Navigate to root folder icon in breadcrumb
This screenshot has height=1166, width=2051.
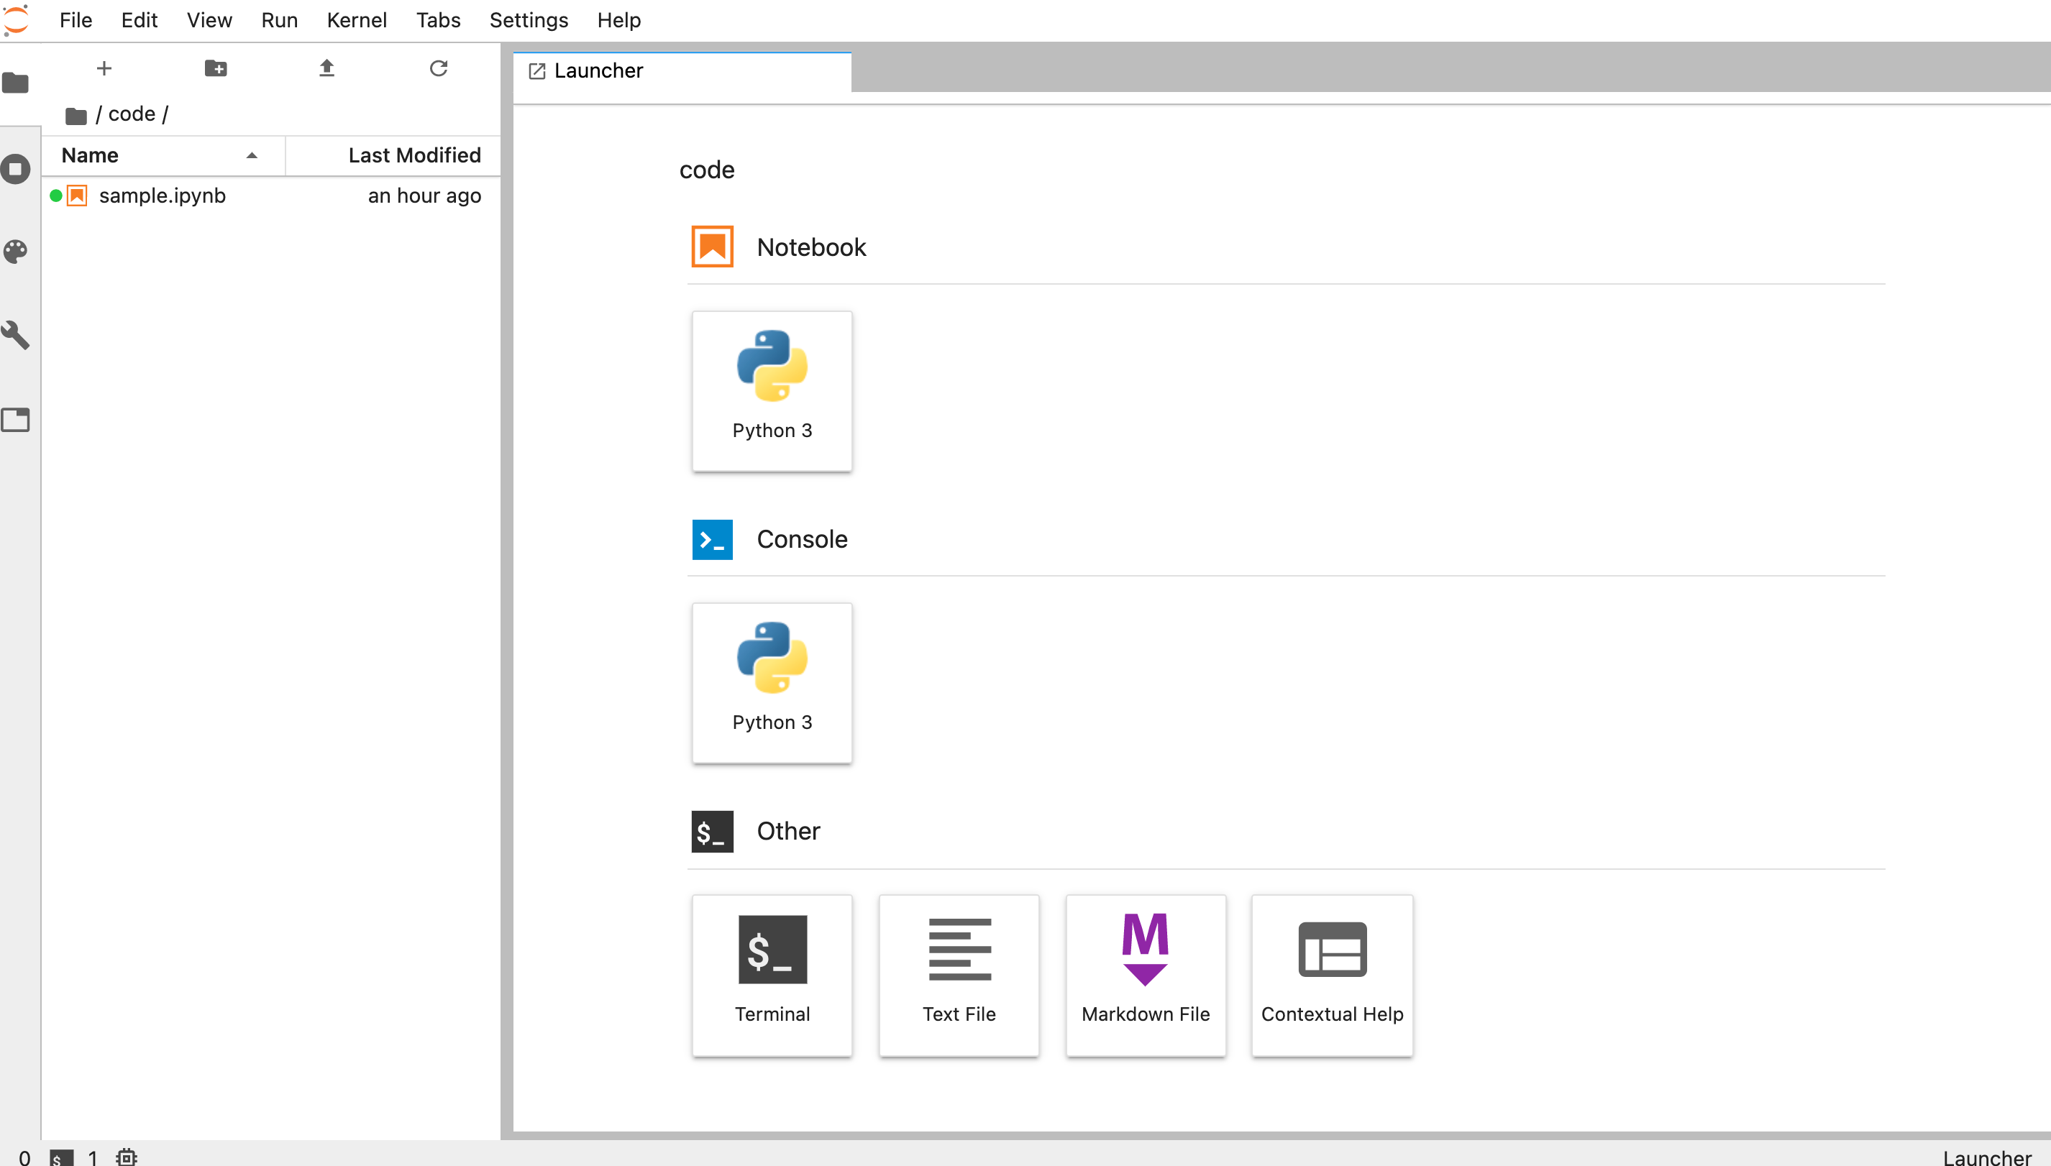click(76, 115)
